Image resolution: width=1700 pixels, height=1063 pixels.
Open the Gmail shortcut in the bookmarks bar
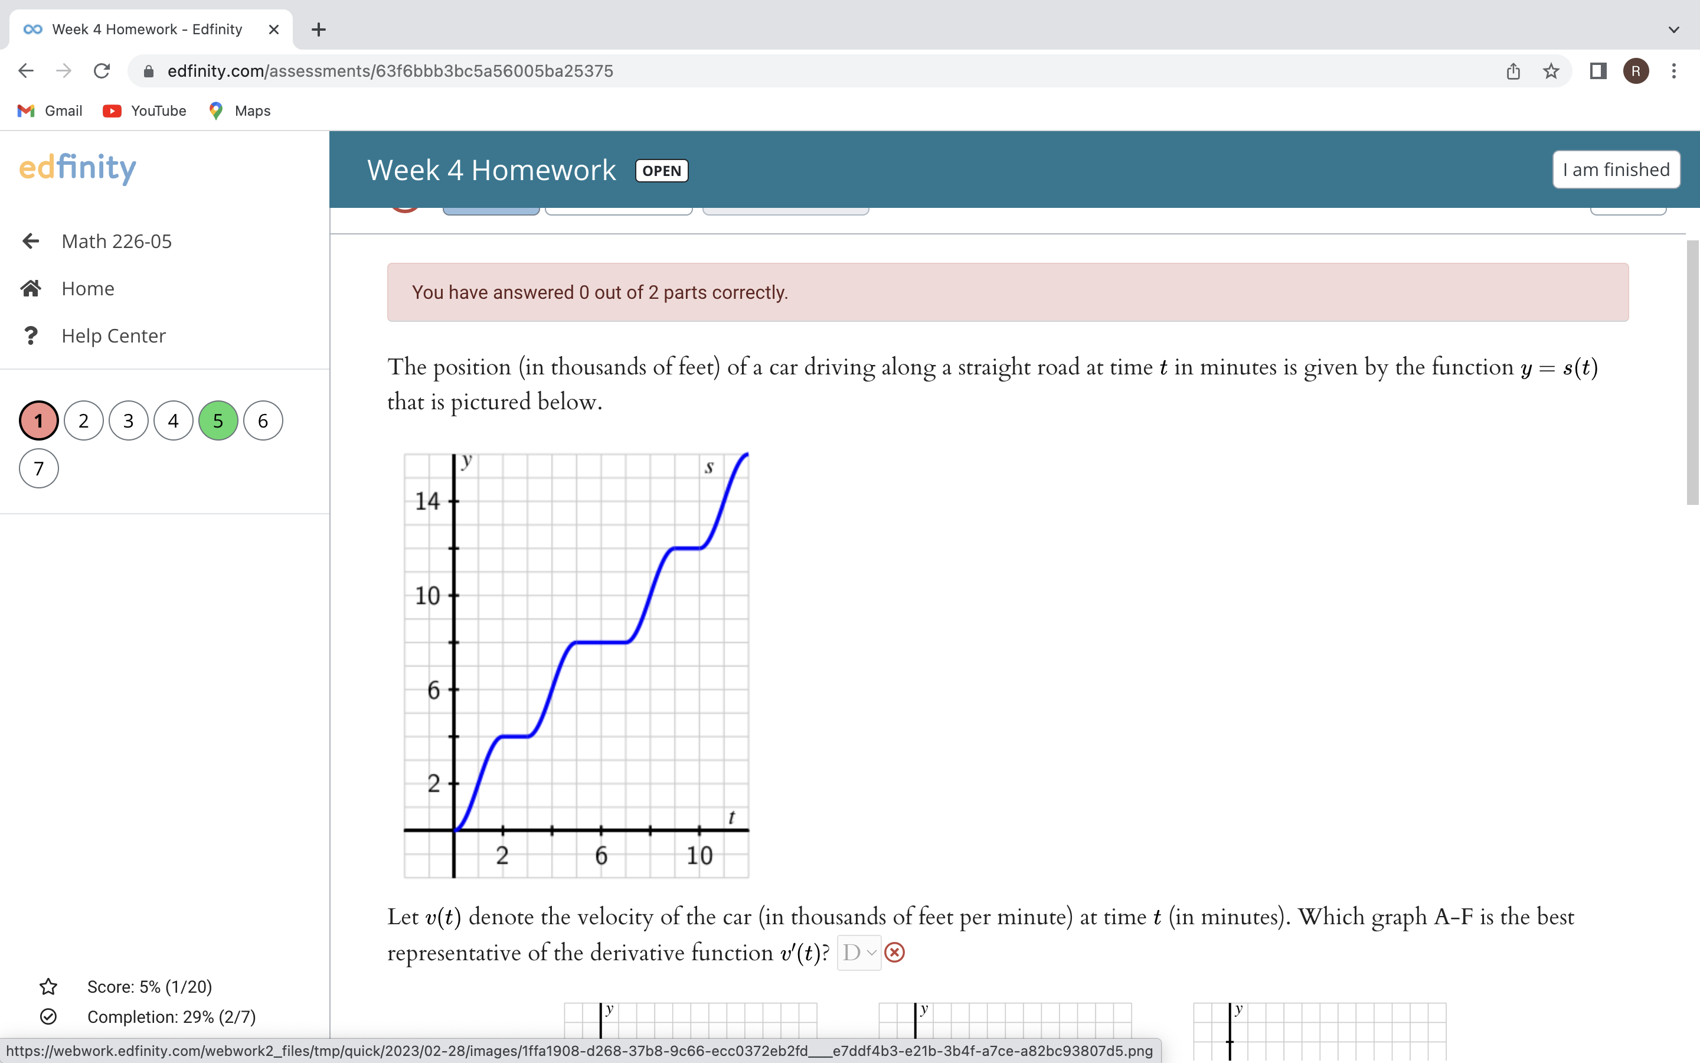point(48,110)
